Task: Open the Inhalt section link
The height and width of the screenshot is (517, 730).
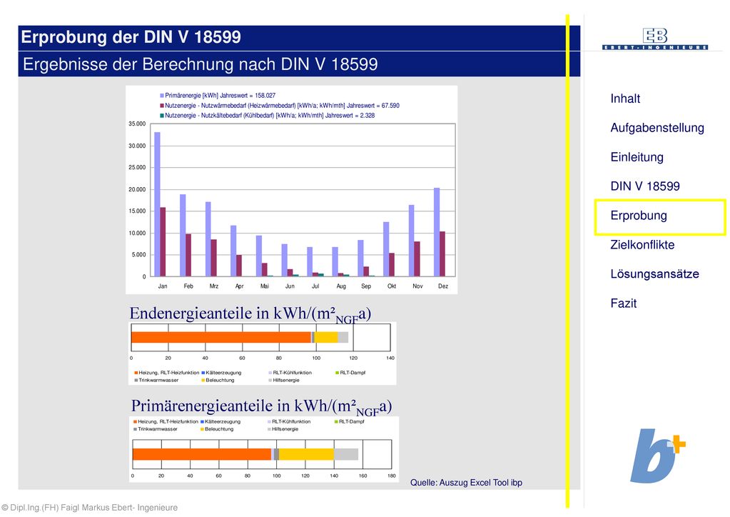Action: click(625, 99)
